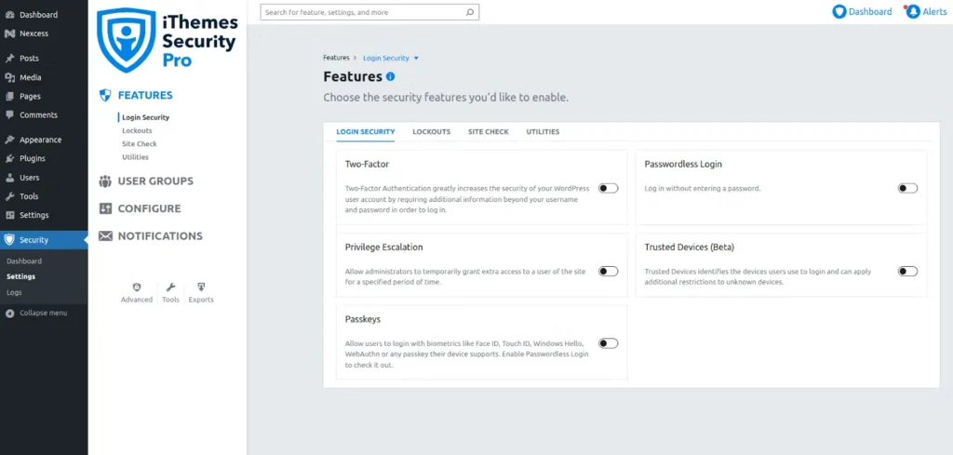This screenshot has width=953, height=455.
Task: Open the Utilities link in sidebar
Action: coord(135,157)
